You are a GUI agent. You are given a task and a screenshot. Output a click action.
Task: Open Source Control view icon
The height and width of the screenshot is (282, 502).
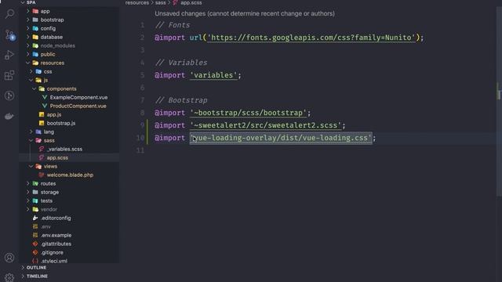pos(9,34)
